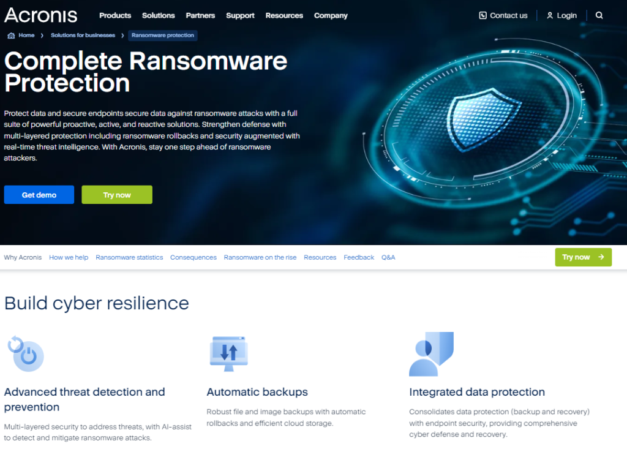Click the Acronis logo
The width and height of the screenshot is (627, 460).
pos(41,15)
